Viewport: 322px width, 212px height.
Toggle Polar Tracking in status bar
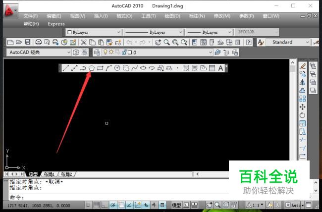(x=113, y=205)
